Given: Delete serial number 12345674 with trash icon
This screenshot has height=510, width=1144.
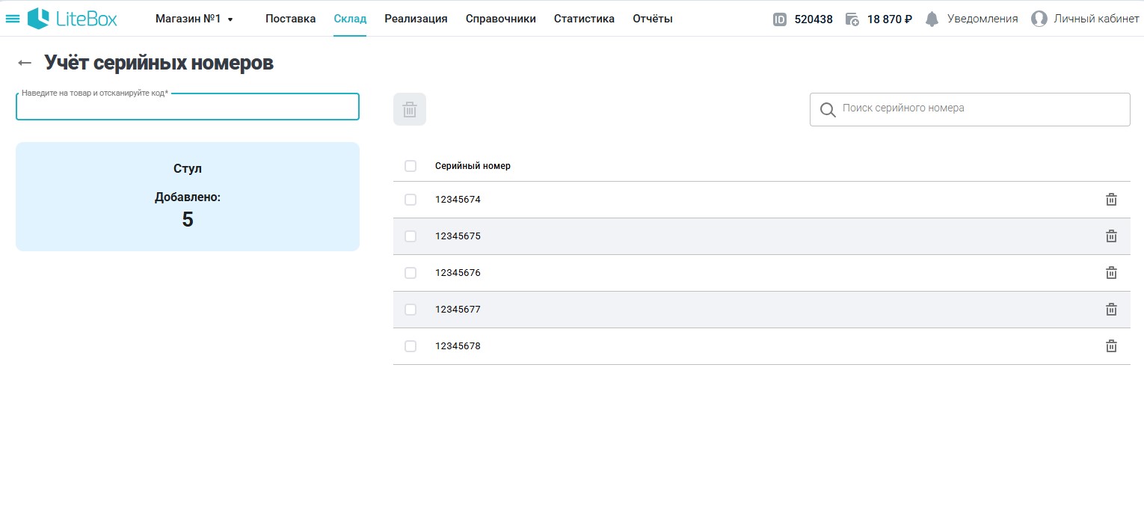Looking at the screenshot, I should (x=1111, y=200).
